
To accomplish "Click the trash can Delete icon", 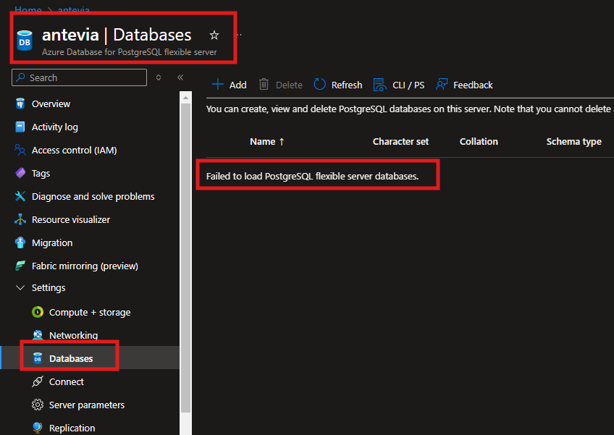I will (264, 85).
